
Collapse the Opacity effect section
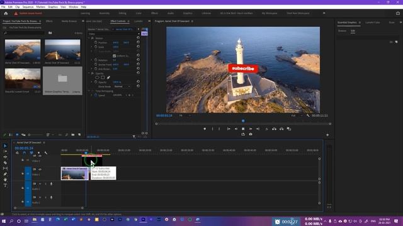coord(89,73)
